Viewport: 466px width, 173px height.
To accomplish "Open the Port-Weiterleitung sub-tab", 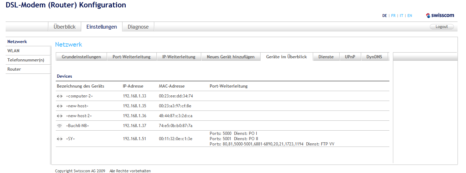I will pos(131,57).
